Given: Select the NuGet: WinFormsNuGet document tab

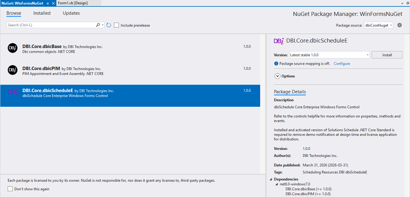Looking at the screenshot, I should coord(23,3).
